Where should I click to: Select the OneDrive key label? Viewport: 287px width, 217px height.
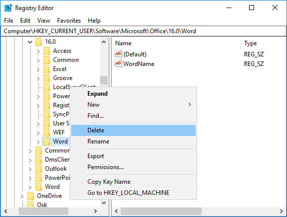coord(49,196)
